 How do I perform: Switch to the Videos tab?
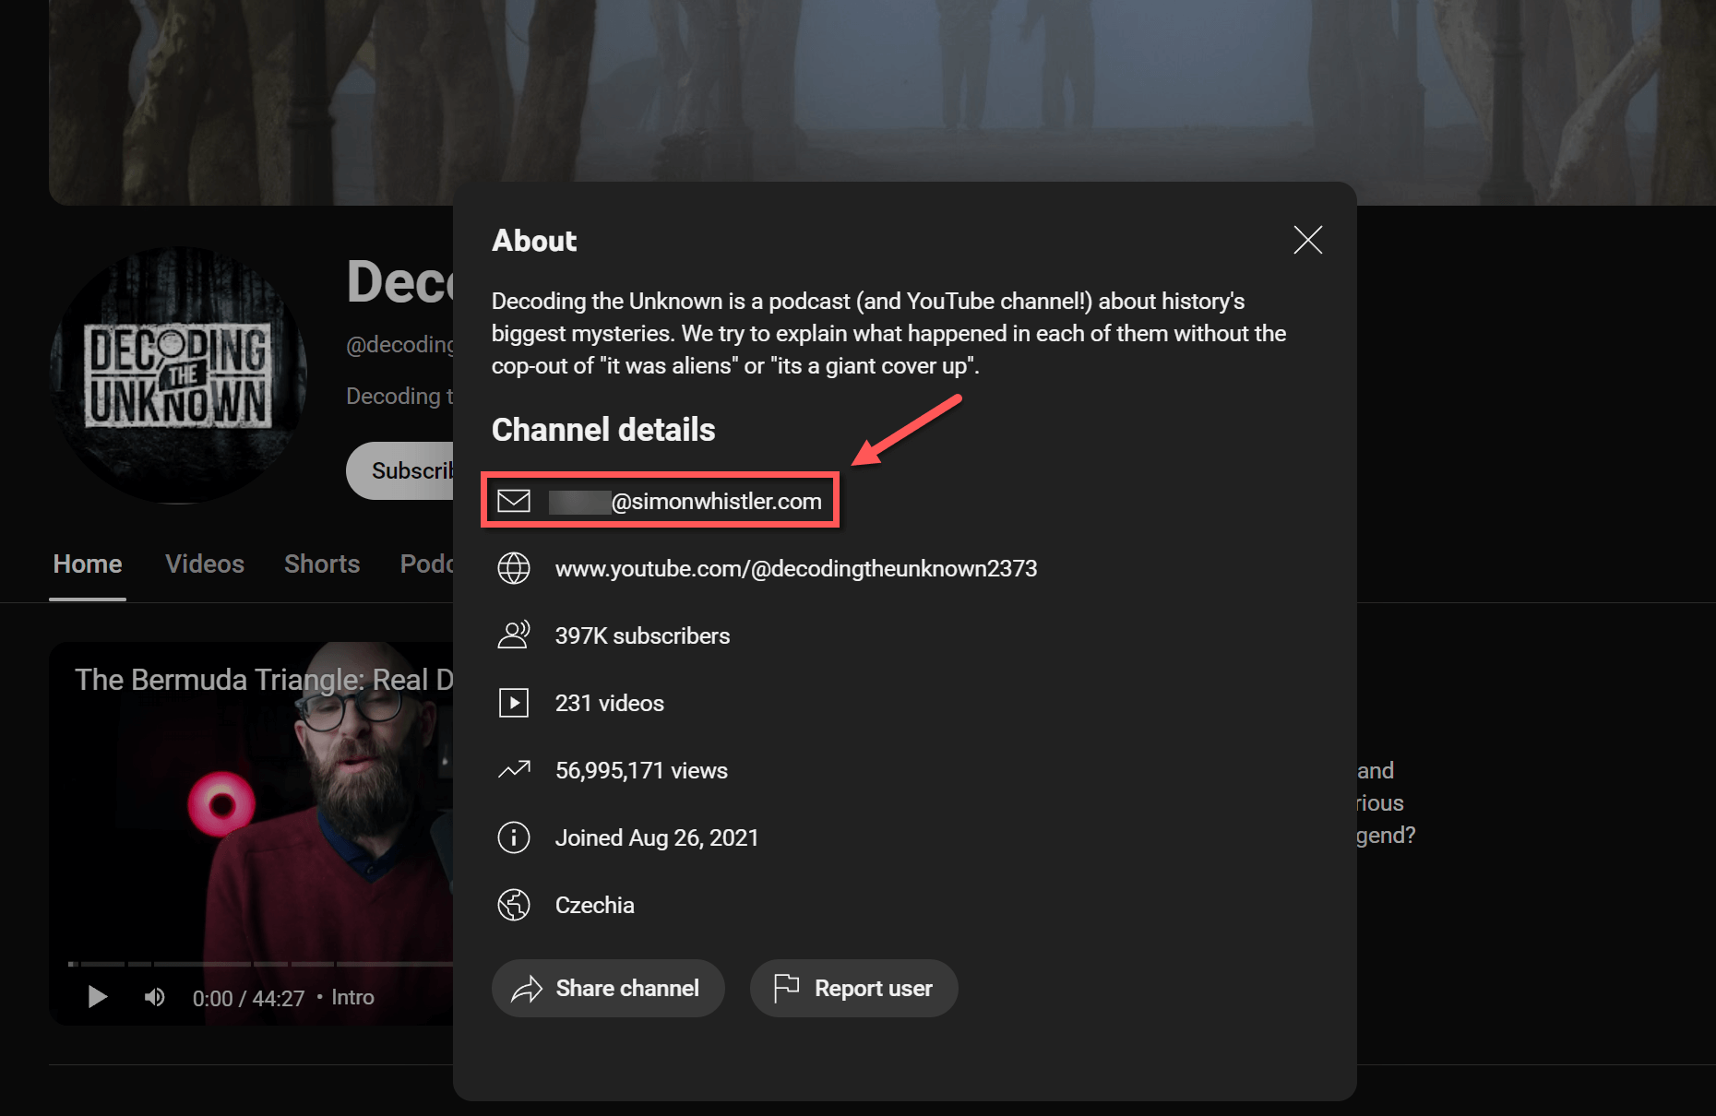click(x=204, y=564)
